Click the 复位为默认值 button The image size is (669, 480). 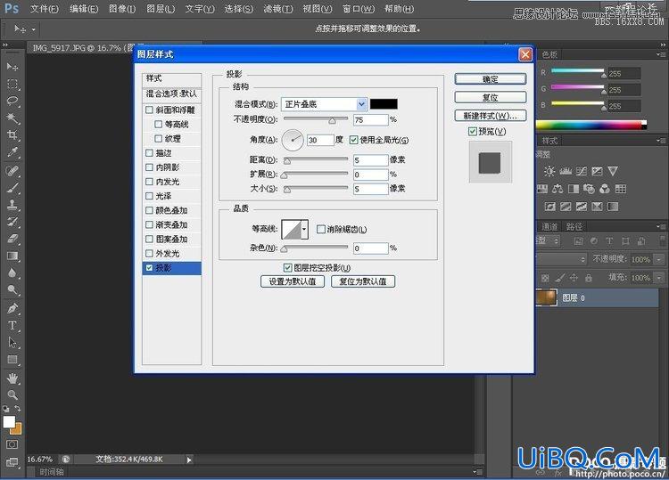[363, 281]
